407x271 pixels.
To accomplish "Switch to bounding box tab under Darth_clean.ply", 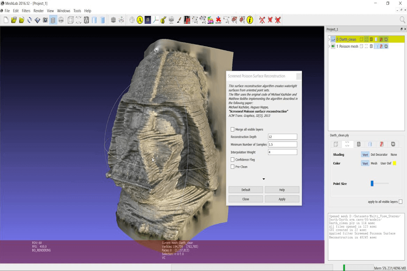I will pos(336,144).
